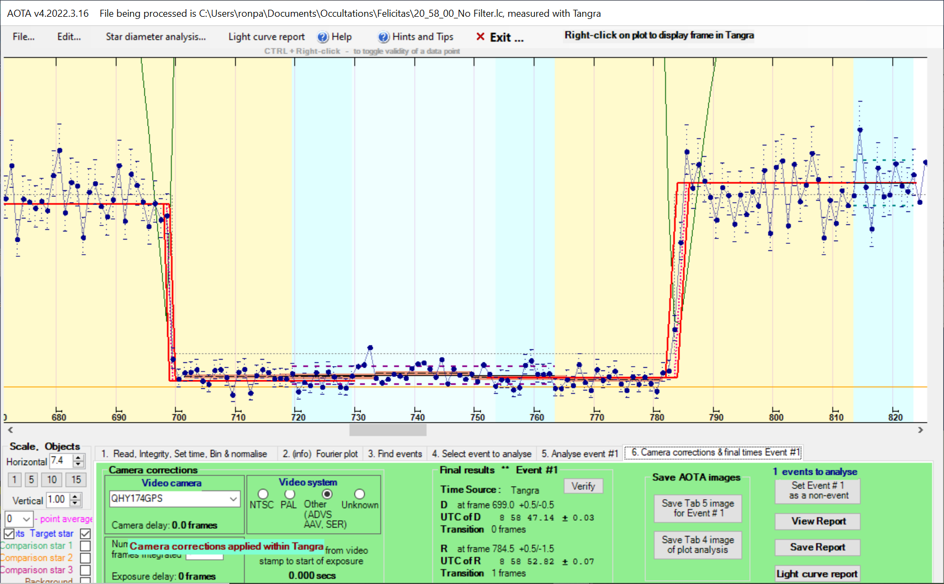Click 'Camera corrections applied within Tangra' notice

(226, 546)
